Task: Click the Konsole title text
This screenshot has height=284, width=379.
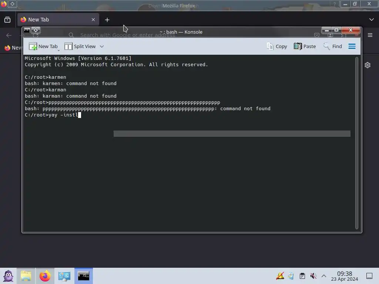Action: point(181,32)
